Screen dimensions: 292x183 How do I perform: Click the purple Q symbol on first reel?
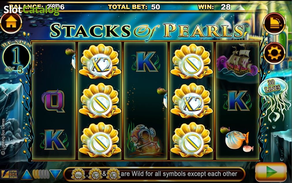point(53,101)
